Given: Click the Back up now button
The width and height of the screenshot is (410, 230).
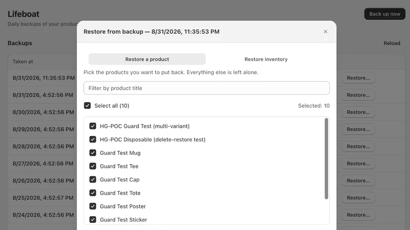Looking at the screenshot, I should pos(385,14).
